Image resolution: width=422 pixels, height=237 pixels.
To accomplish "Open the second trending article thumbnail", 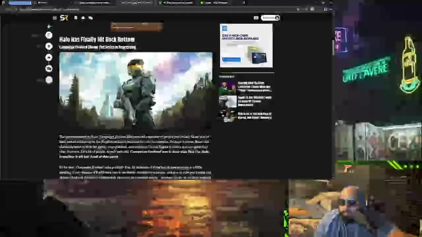I will tap(227, 102).
